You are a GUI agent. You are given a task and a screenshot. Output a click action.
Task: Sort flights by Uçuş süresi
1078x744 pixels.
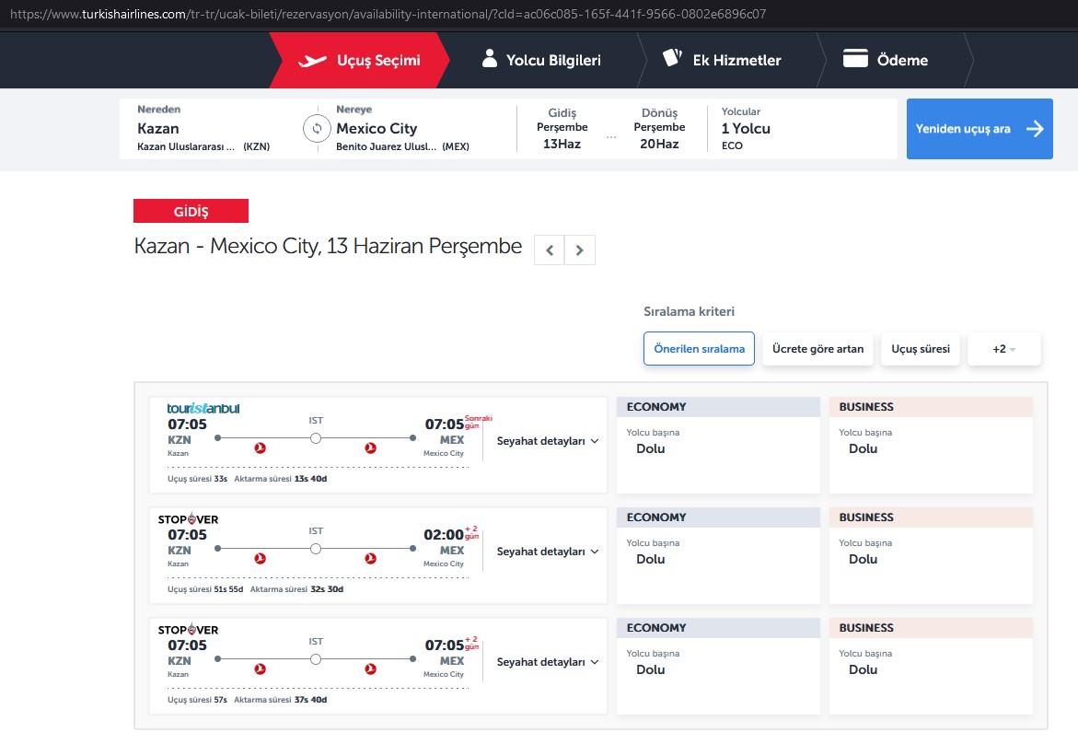921,349
